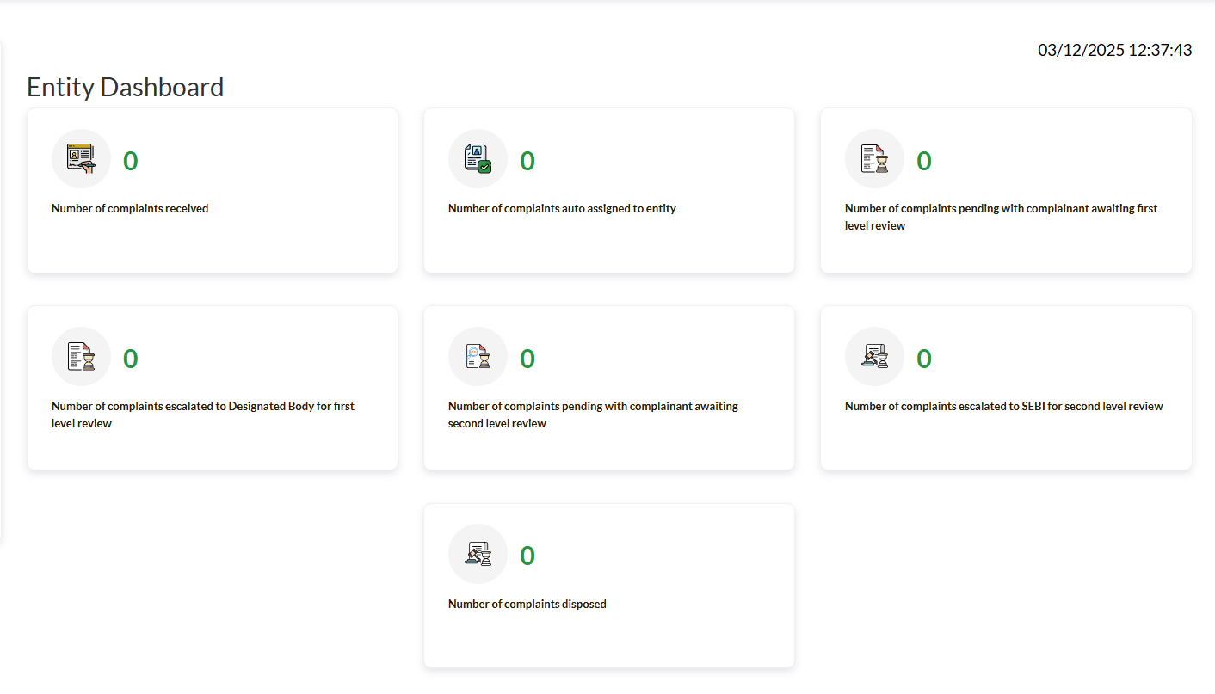Click 'pending with complainant awaiting first level review' text

click(x=1001, y=217)
